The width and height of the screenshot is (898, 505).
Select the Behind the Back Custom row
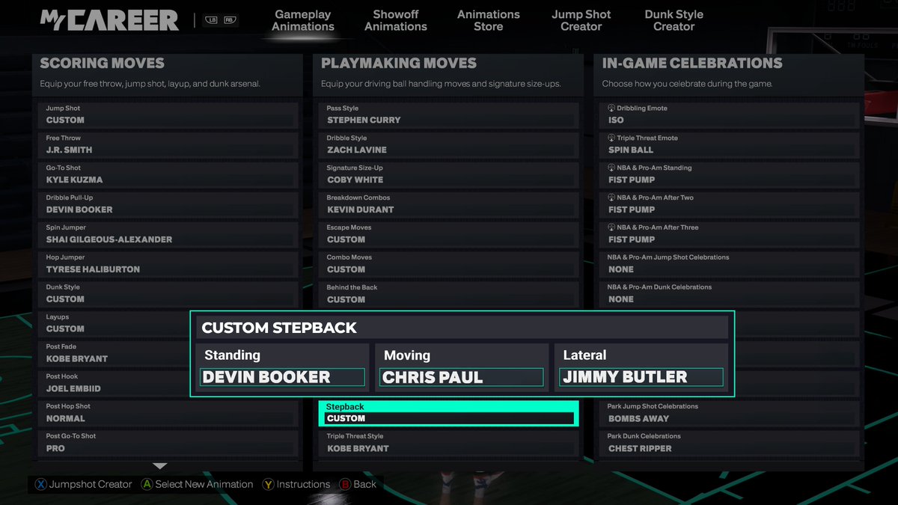pos(450,293)
